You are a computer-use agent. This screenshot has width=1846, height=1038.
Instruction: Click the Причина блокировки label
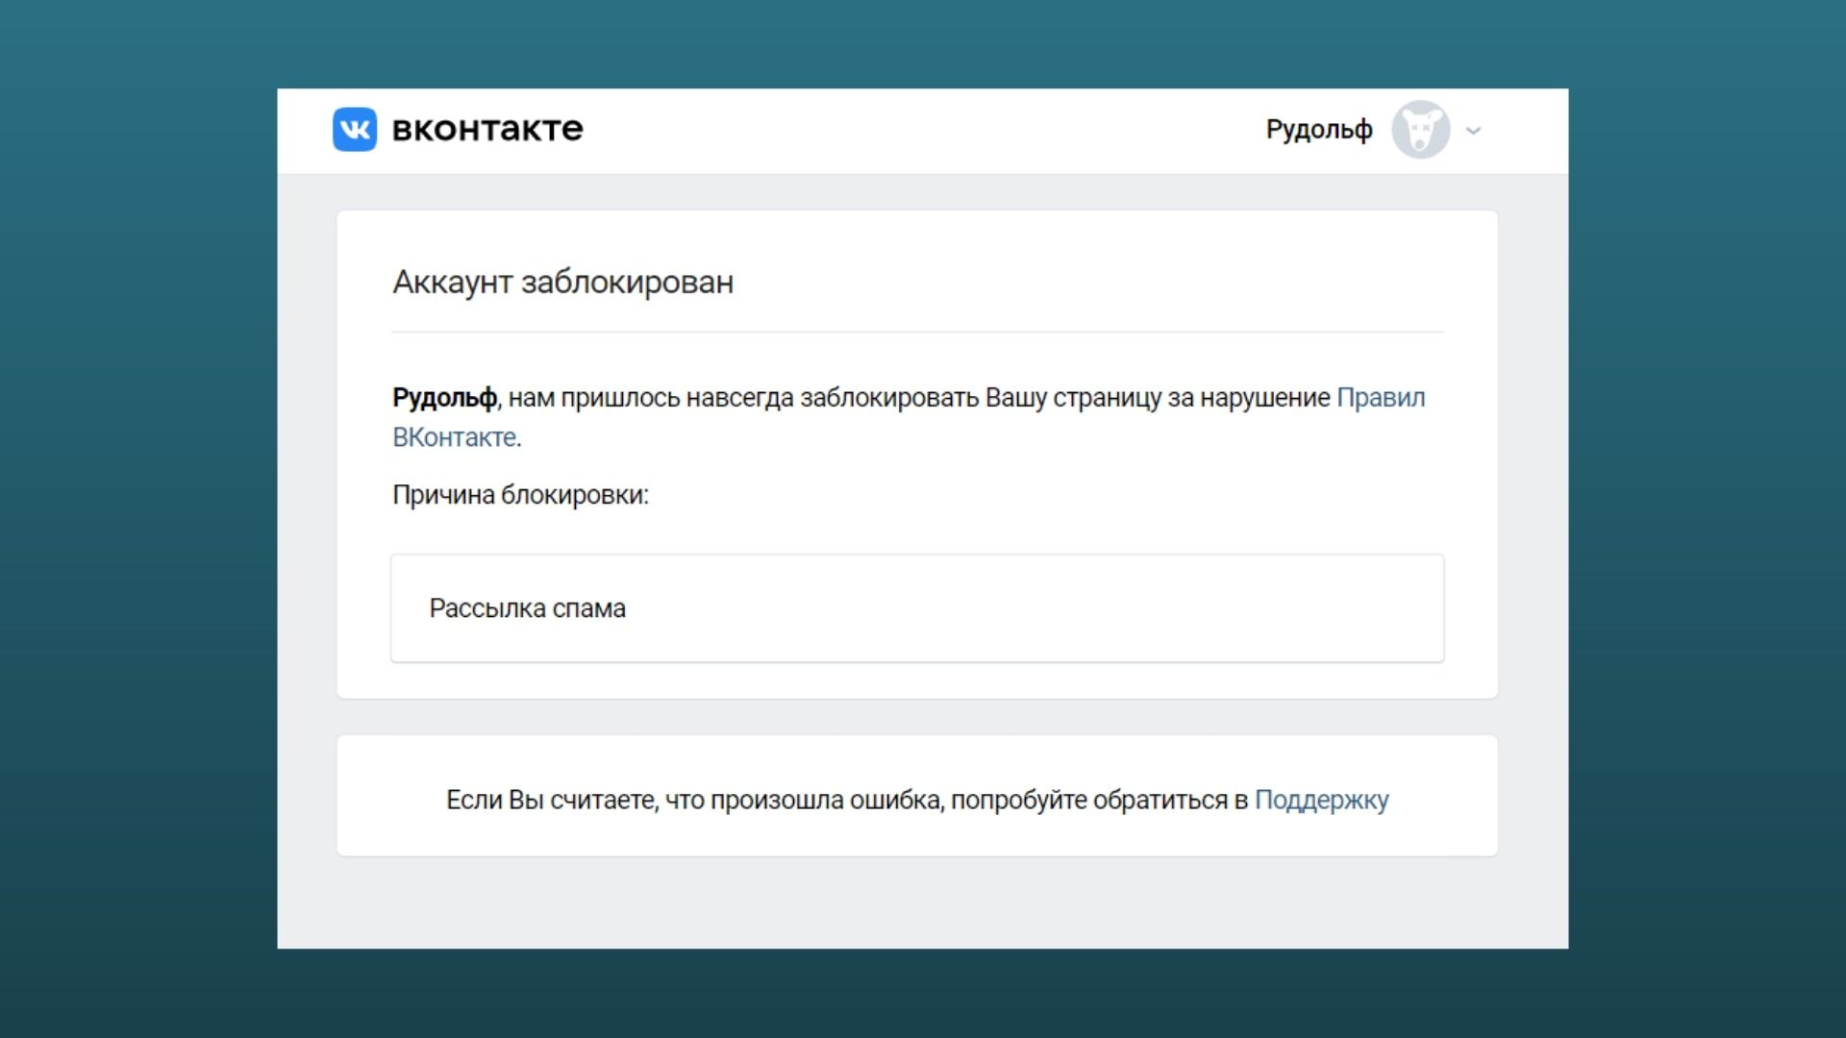[520, 495]
